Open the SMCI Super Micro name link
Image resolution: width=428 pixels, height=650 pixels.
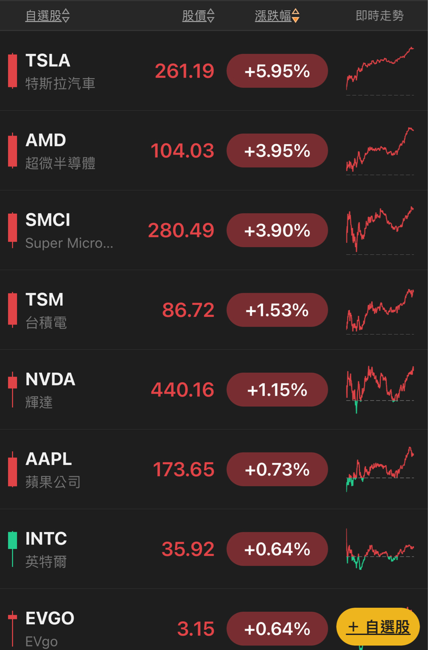[69, 243]
